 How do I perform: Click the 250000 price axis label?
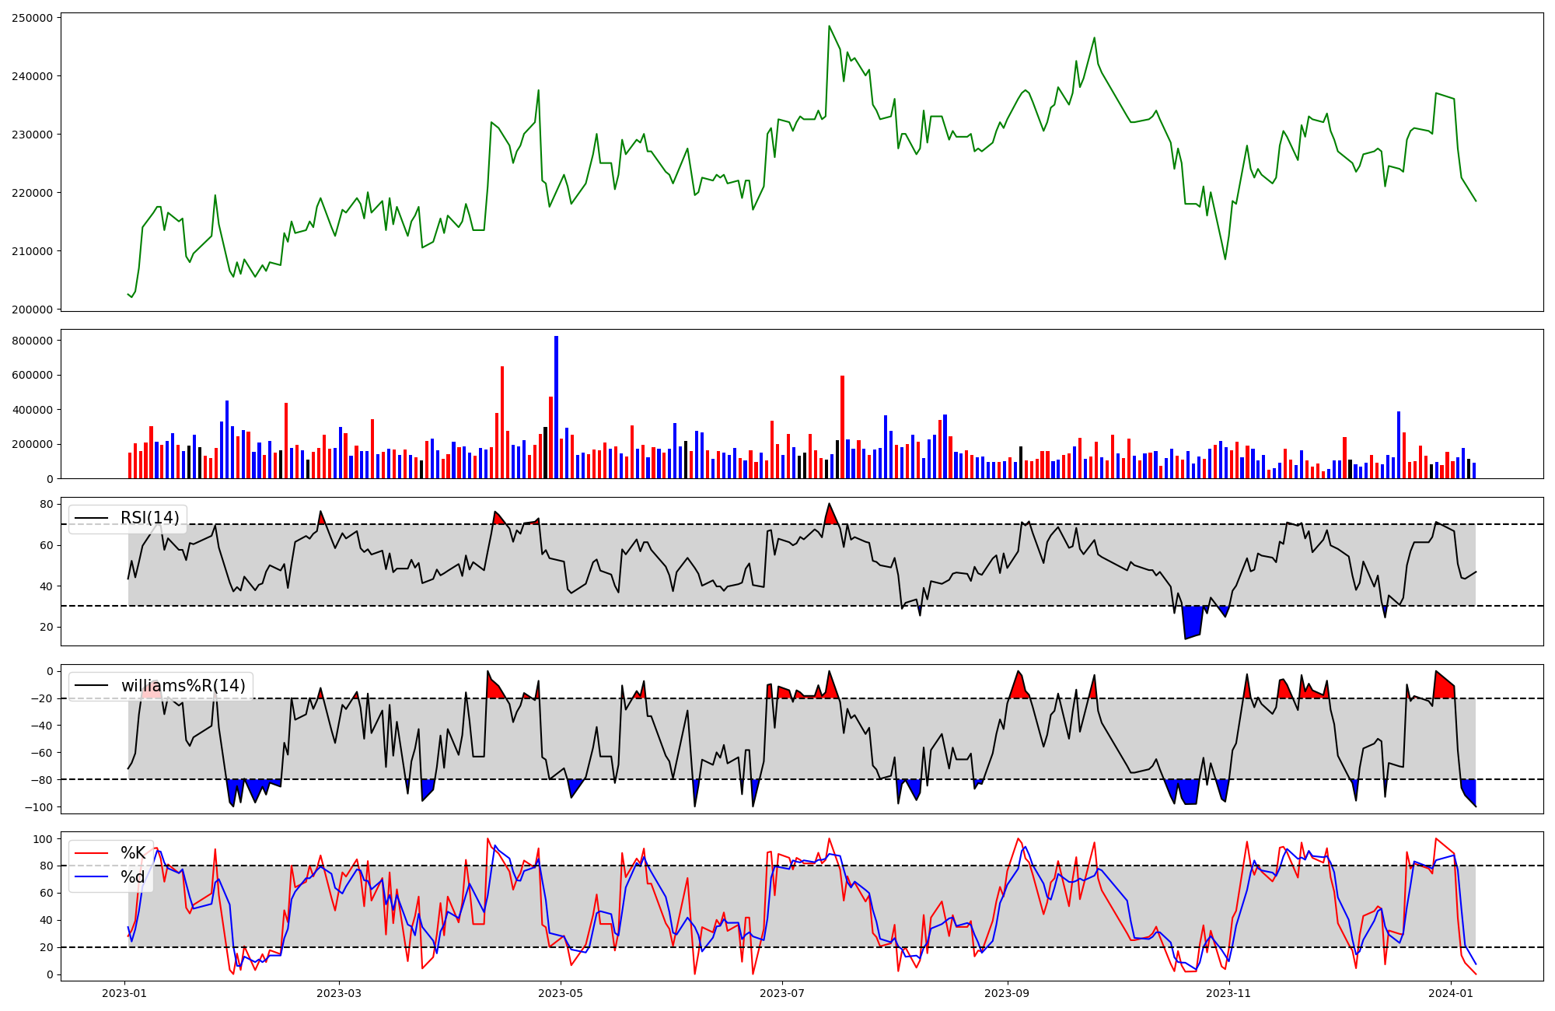(32, 18)
